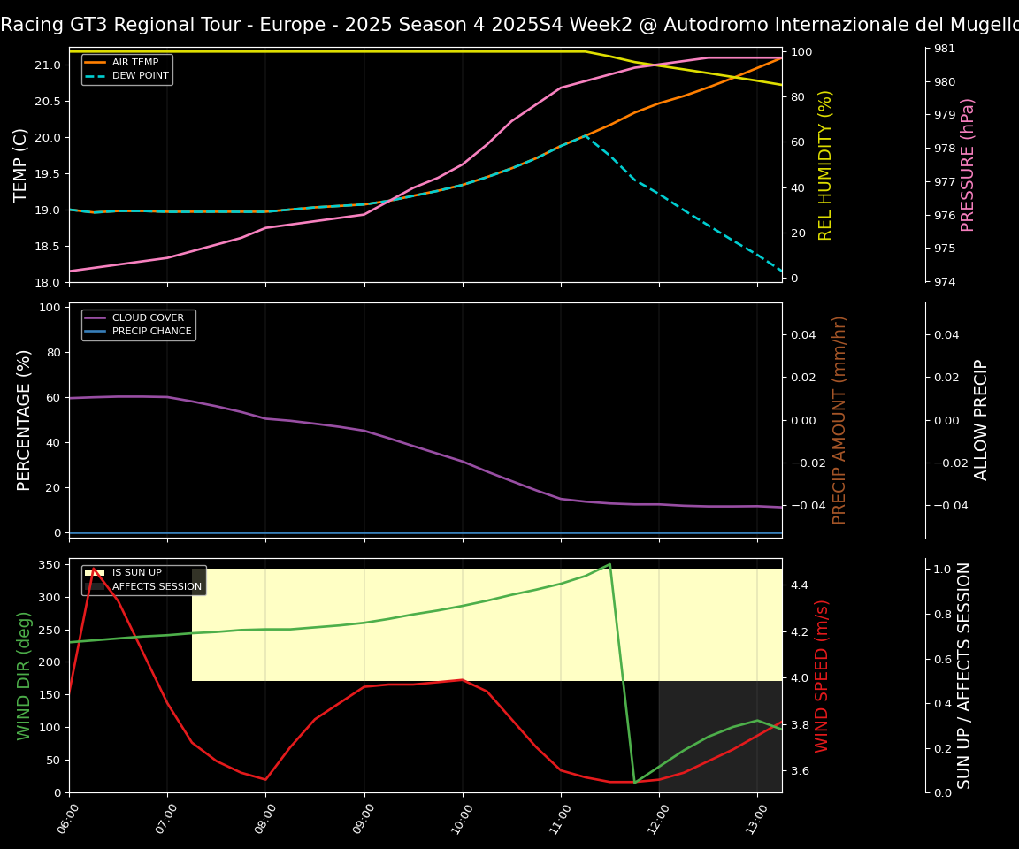Click the WIND SPEED (m/s) axis label
The image size is (1019, 849).
coord(823,675)
